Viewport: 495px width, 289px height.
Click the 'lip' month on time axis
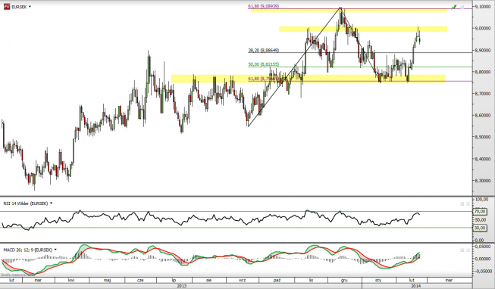[x=174, y=280]
